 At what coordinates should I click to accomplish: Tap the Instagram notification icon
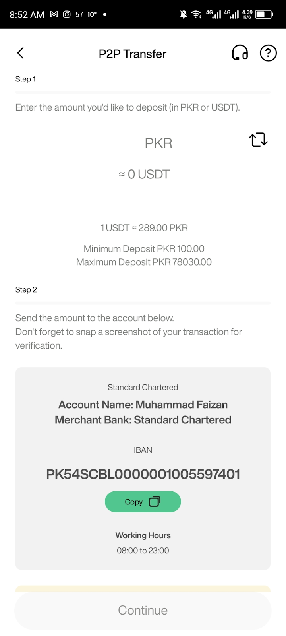67,14
